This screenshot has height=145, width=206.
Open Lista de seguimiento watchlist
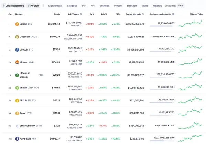(13, 5)
